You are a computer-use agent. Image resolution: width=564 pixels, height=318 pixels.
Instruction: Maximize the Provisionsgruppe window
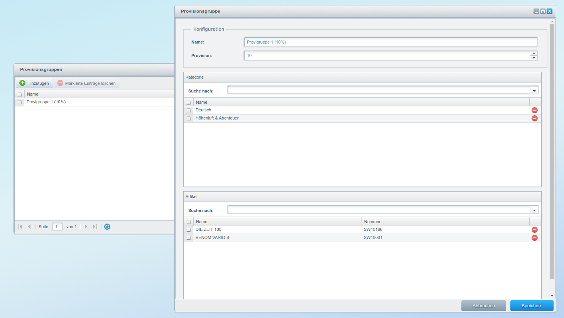click(x=543, y=12)
